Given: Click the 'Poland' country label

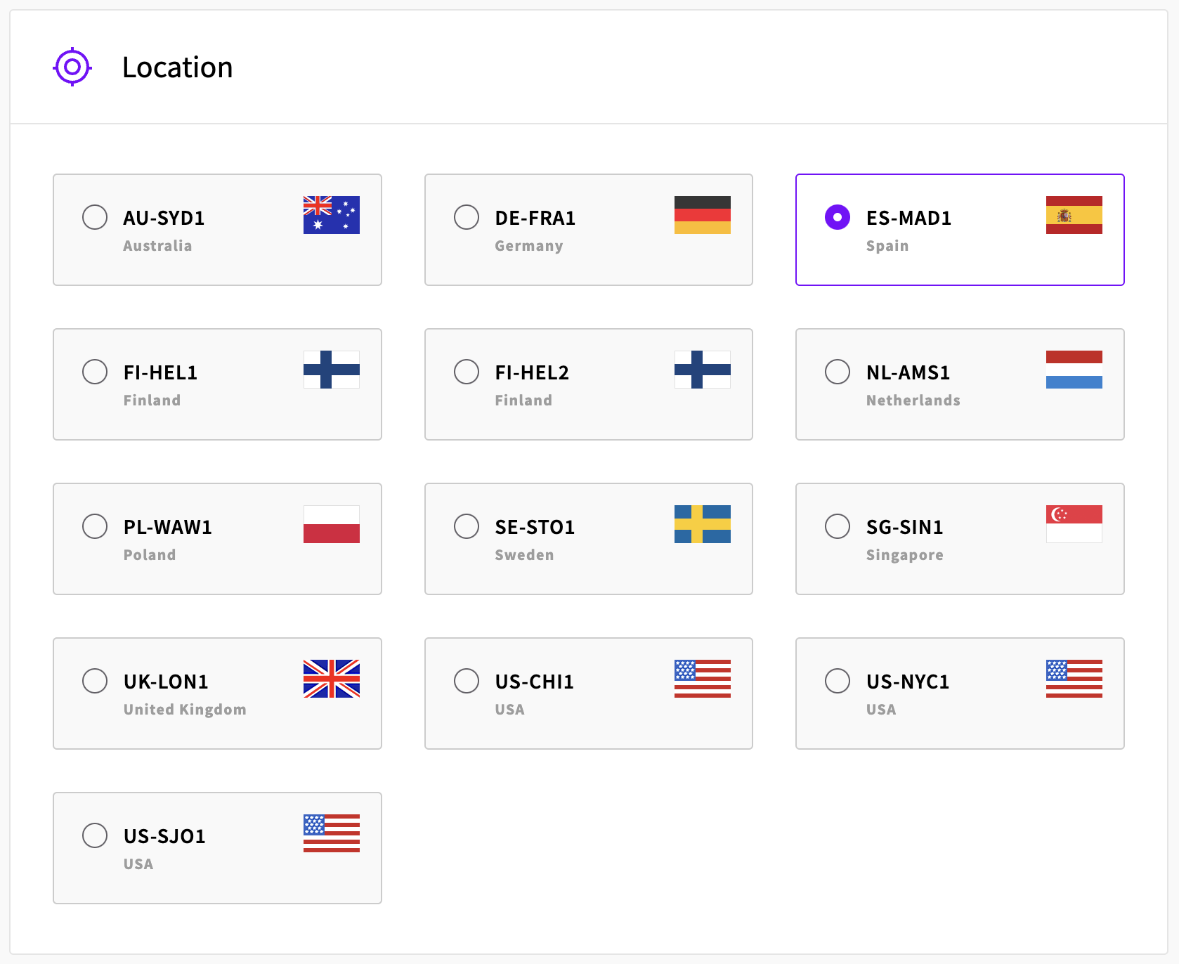Looking at the screenshot, I should [150, 555].
